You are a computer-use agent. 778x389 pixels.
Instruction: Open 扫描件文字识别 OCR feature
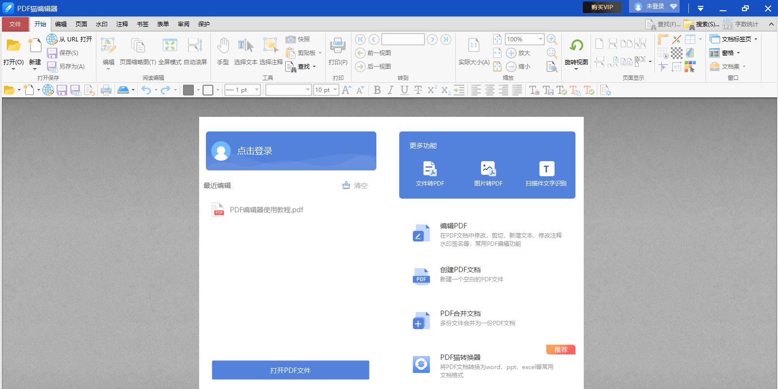click(x=546, y=174)
